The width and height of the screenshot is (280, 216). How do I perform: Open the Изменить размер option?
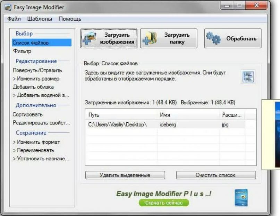[36, 79]
